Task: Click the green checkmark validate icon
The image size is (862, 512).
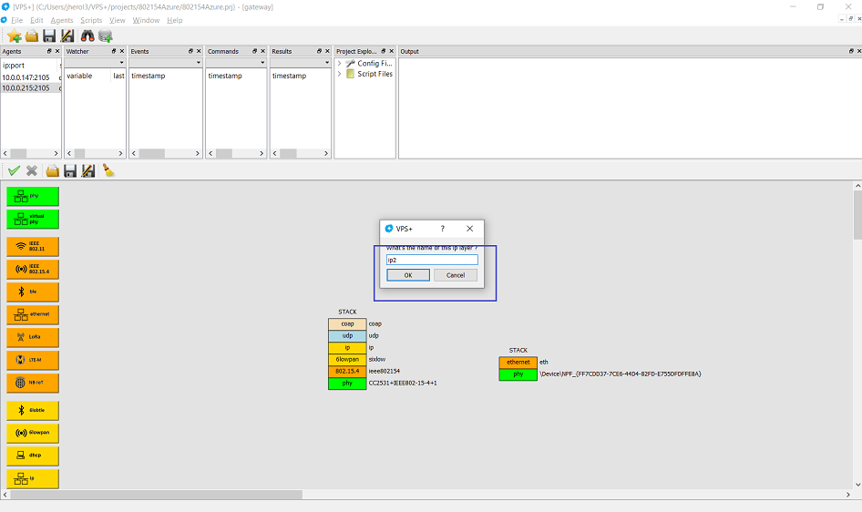Action: (x=14, y=170)
